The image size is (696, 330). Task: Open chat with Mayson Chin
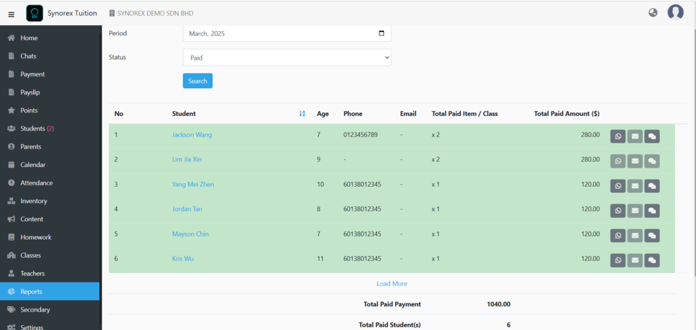tap(652, 236)
